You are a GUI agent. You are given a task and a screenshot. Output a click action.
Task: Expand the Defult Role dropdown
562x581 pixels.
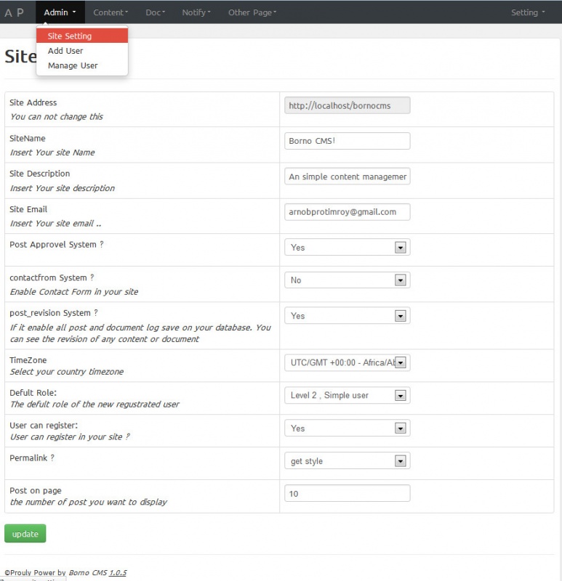tap(347, 395)
